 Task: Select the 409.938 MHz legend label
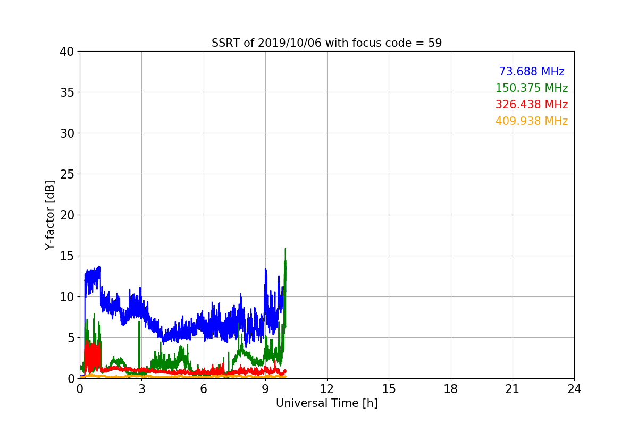[532, 121]
